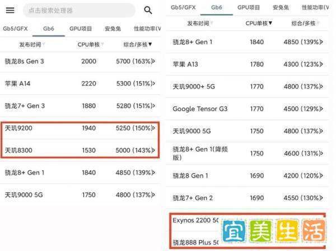Expand chevron on 天玑9200 row
The width and height of the screenshot is (336, 251).
click(153, 128)
